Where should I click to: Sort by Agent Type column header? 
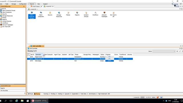click(x=57, y=55)
